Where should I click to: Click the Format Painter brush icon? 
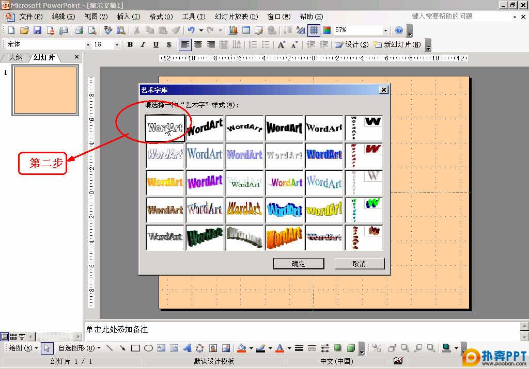176,30
